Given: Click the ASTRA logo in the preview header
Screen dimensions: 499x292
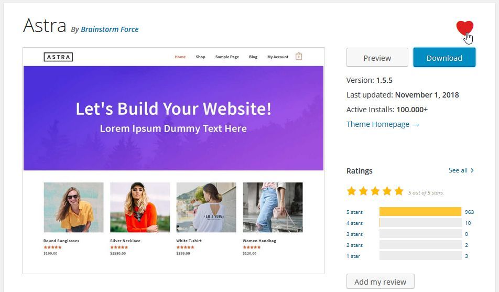Looking at the screenshot, I should [58, 57].
